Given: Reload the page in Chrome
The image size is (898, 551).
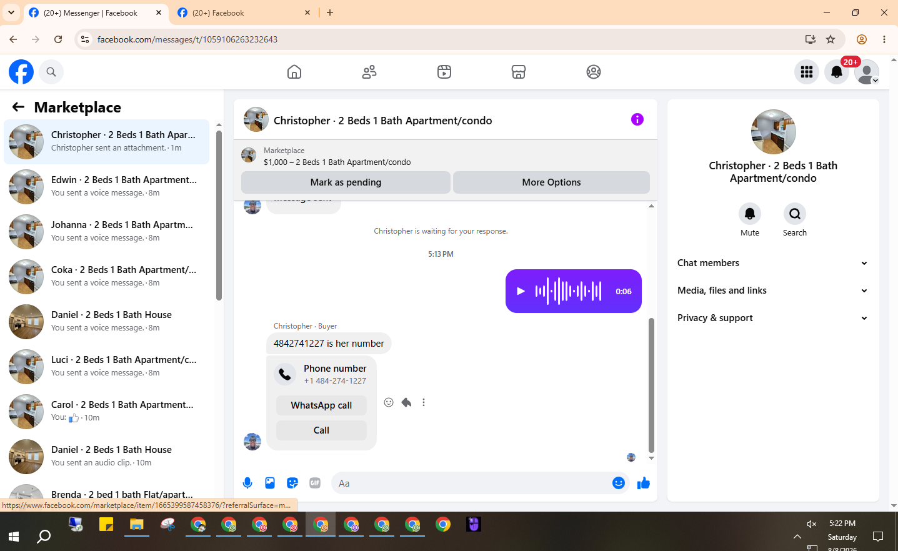Looking at the screenshot, I should [x=58, y=39].
